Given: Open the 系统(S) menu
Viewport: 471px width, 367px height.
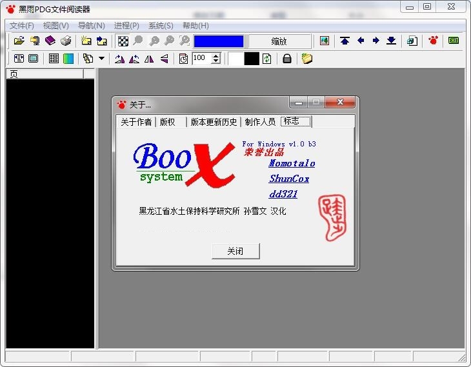Looking at the screenshot, I should (161, 26).
